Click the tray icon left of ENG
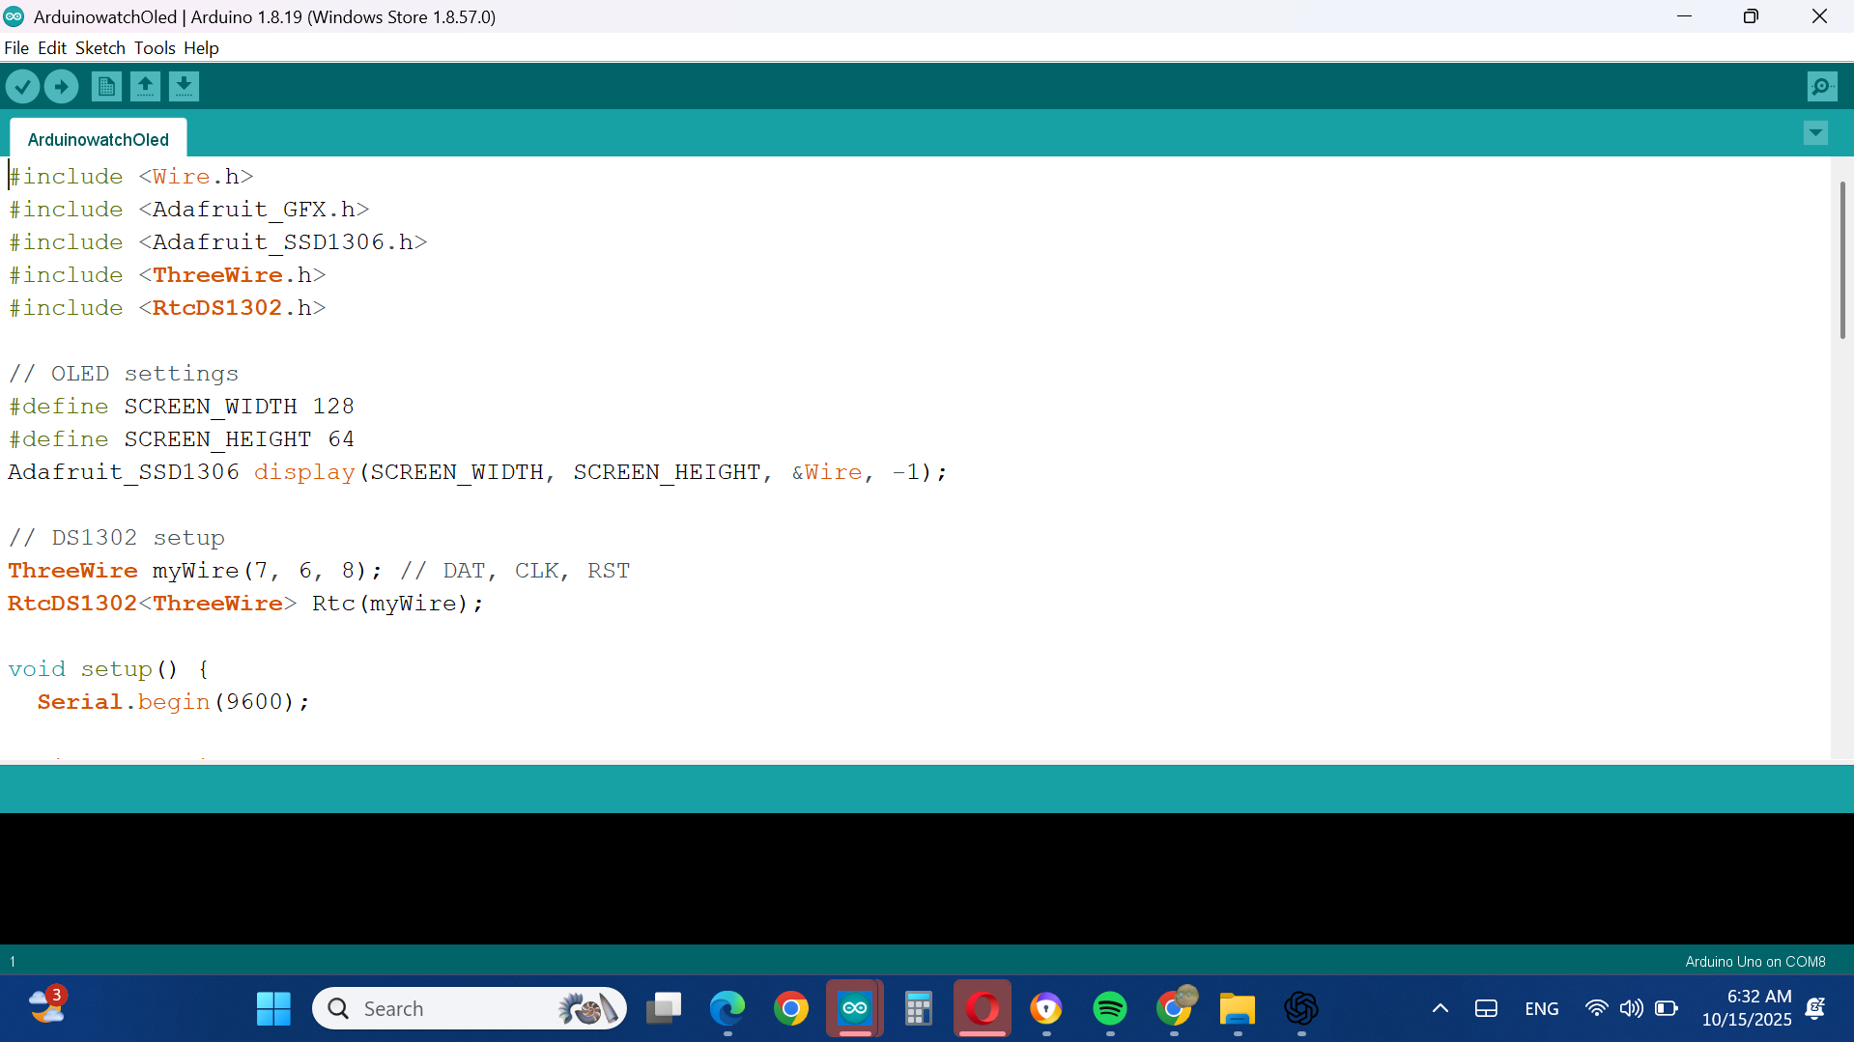 [x=1486, y=1009]
